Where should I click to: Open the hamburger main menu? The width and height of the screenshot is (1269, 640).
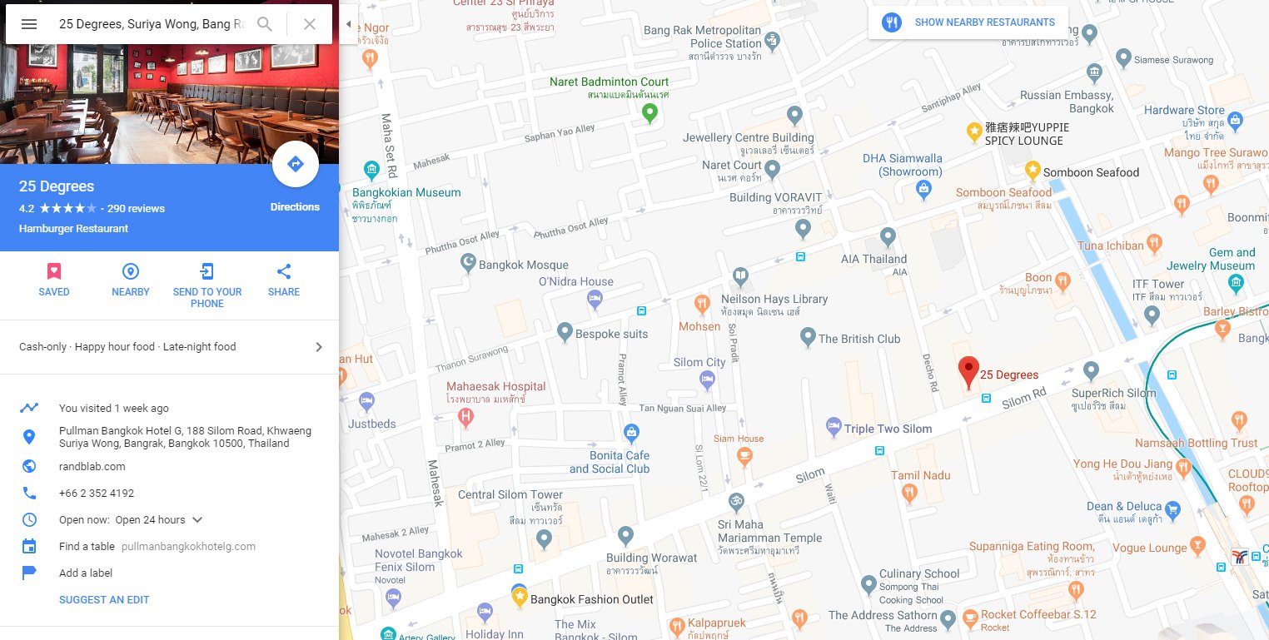coord(29,24)
